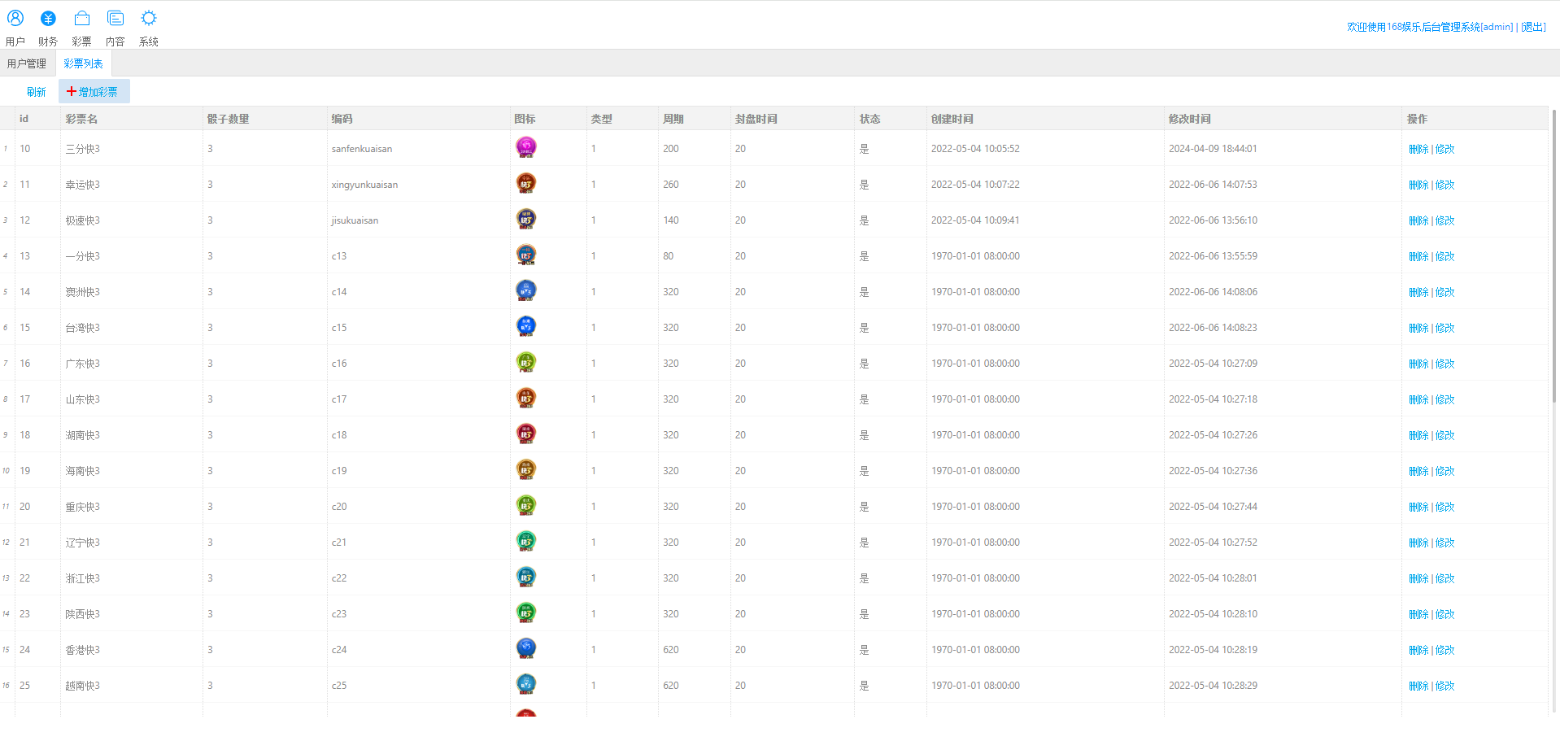Click the 极速快3 lottery logo icon
The height and width of the screenshot is (741, 1560).
(x=526, y=219)
